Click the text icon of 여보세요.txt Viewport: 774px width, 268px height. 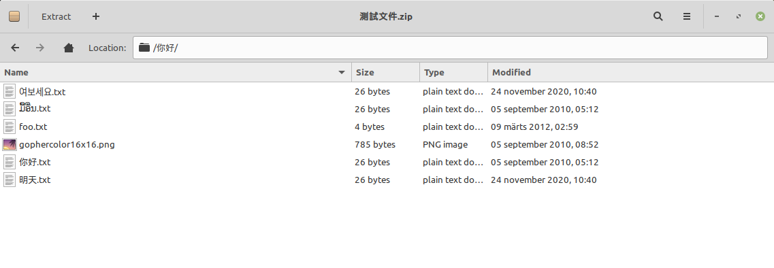(x=10, y=91)
